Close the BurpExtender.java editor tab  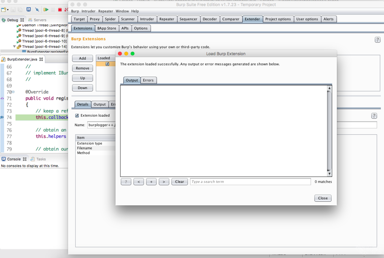[x=41, y=59]
